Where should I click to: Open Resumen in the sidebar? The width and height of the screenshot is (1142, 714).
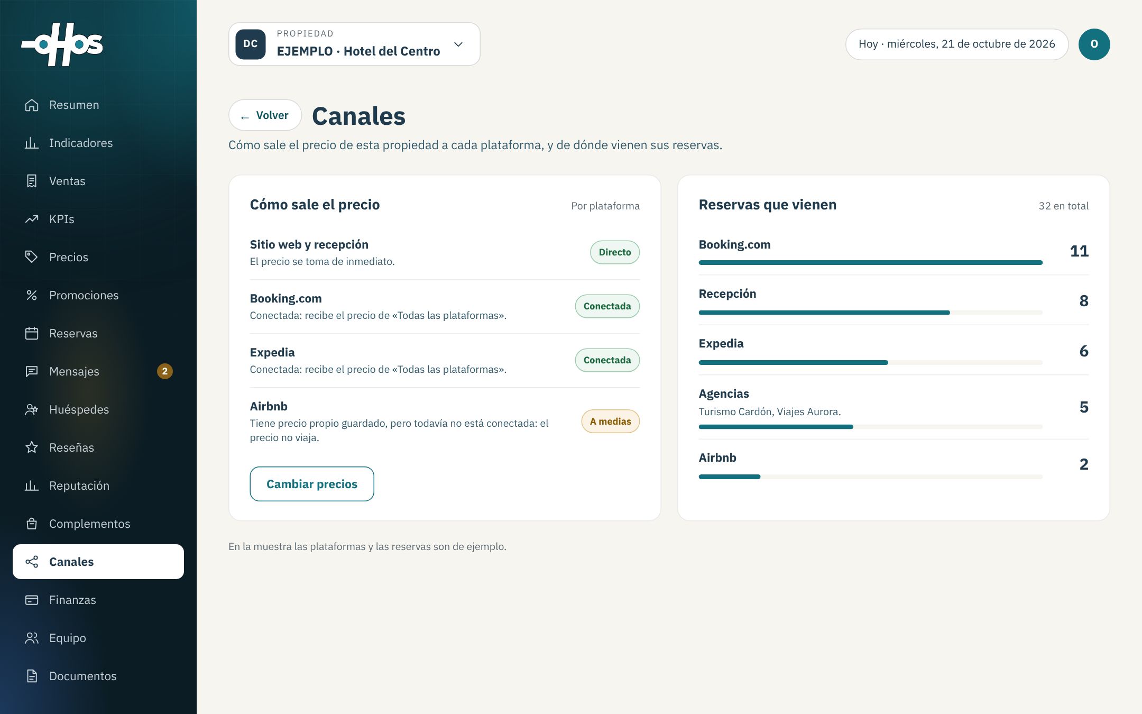(98, 105)
